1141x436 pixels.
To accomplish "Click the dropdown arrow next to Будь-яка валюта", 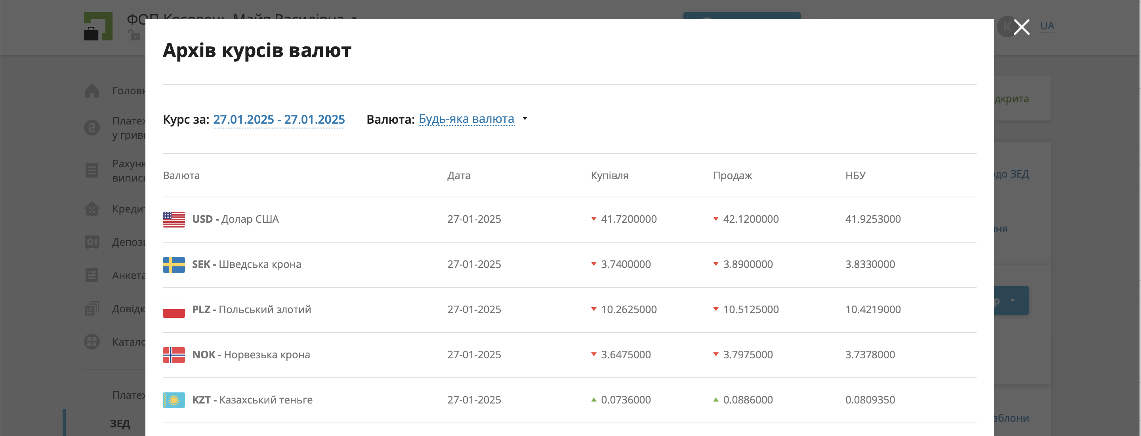I will point(525,119).
